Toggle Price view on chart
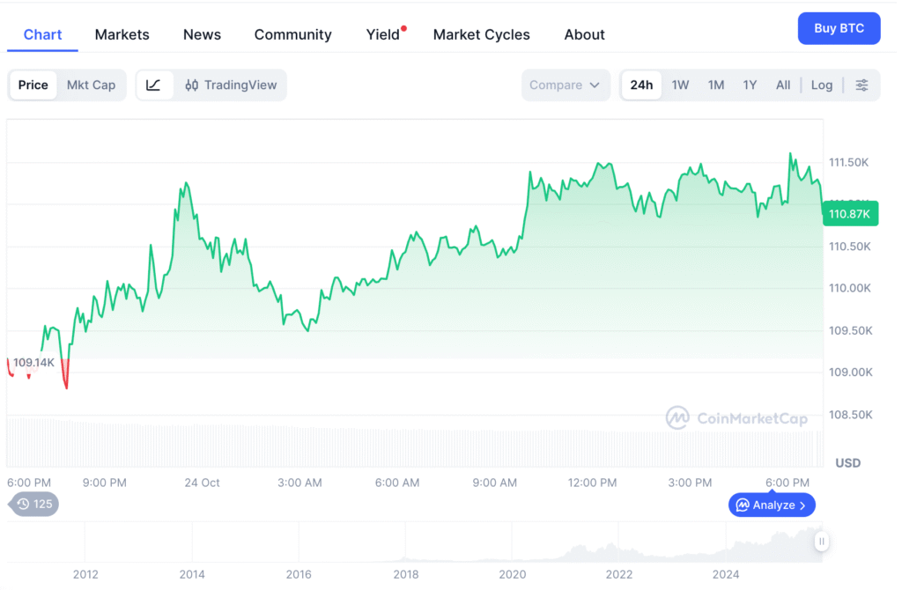The image size is (902, 590). (x=33, y=85)
